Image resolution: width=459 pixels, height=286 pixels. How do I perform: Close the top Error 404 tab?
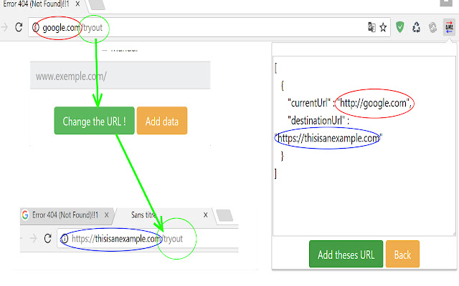click(x=77, y=4)
